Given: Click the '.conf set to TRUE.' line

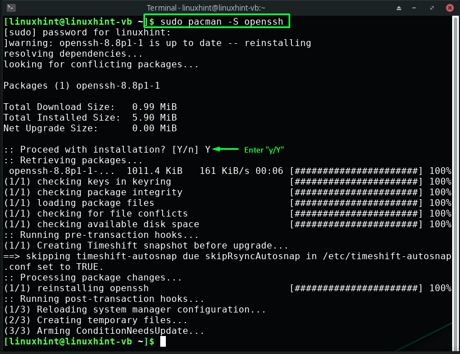Looking at the screenshot, I should (53, 267).
